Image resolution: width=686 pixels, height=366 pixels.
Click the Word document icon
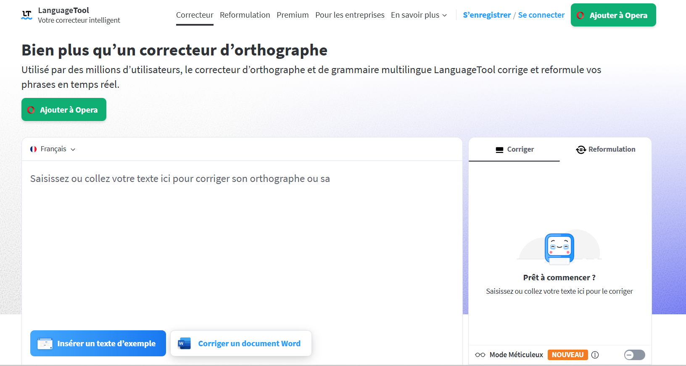click(185, 343)
